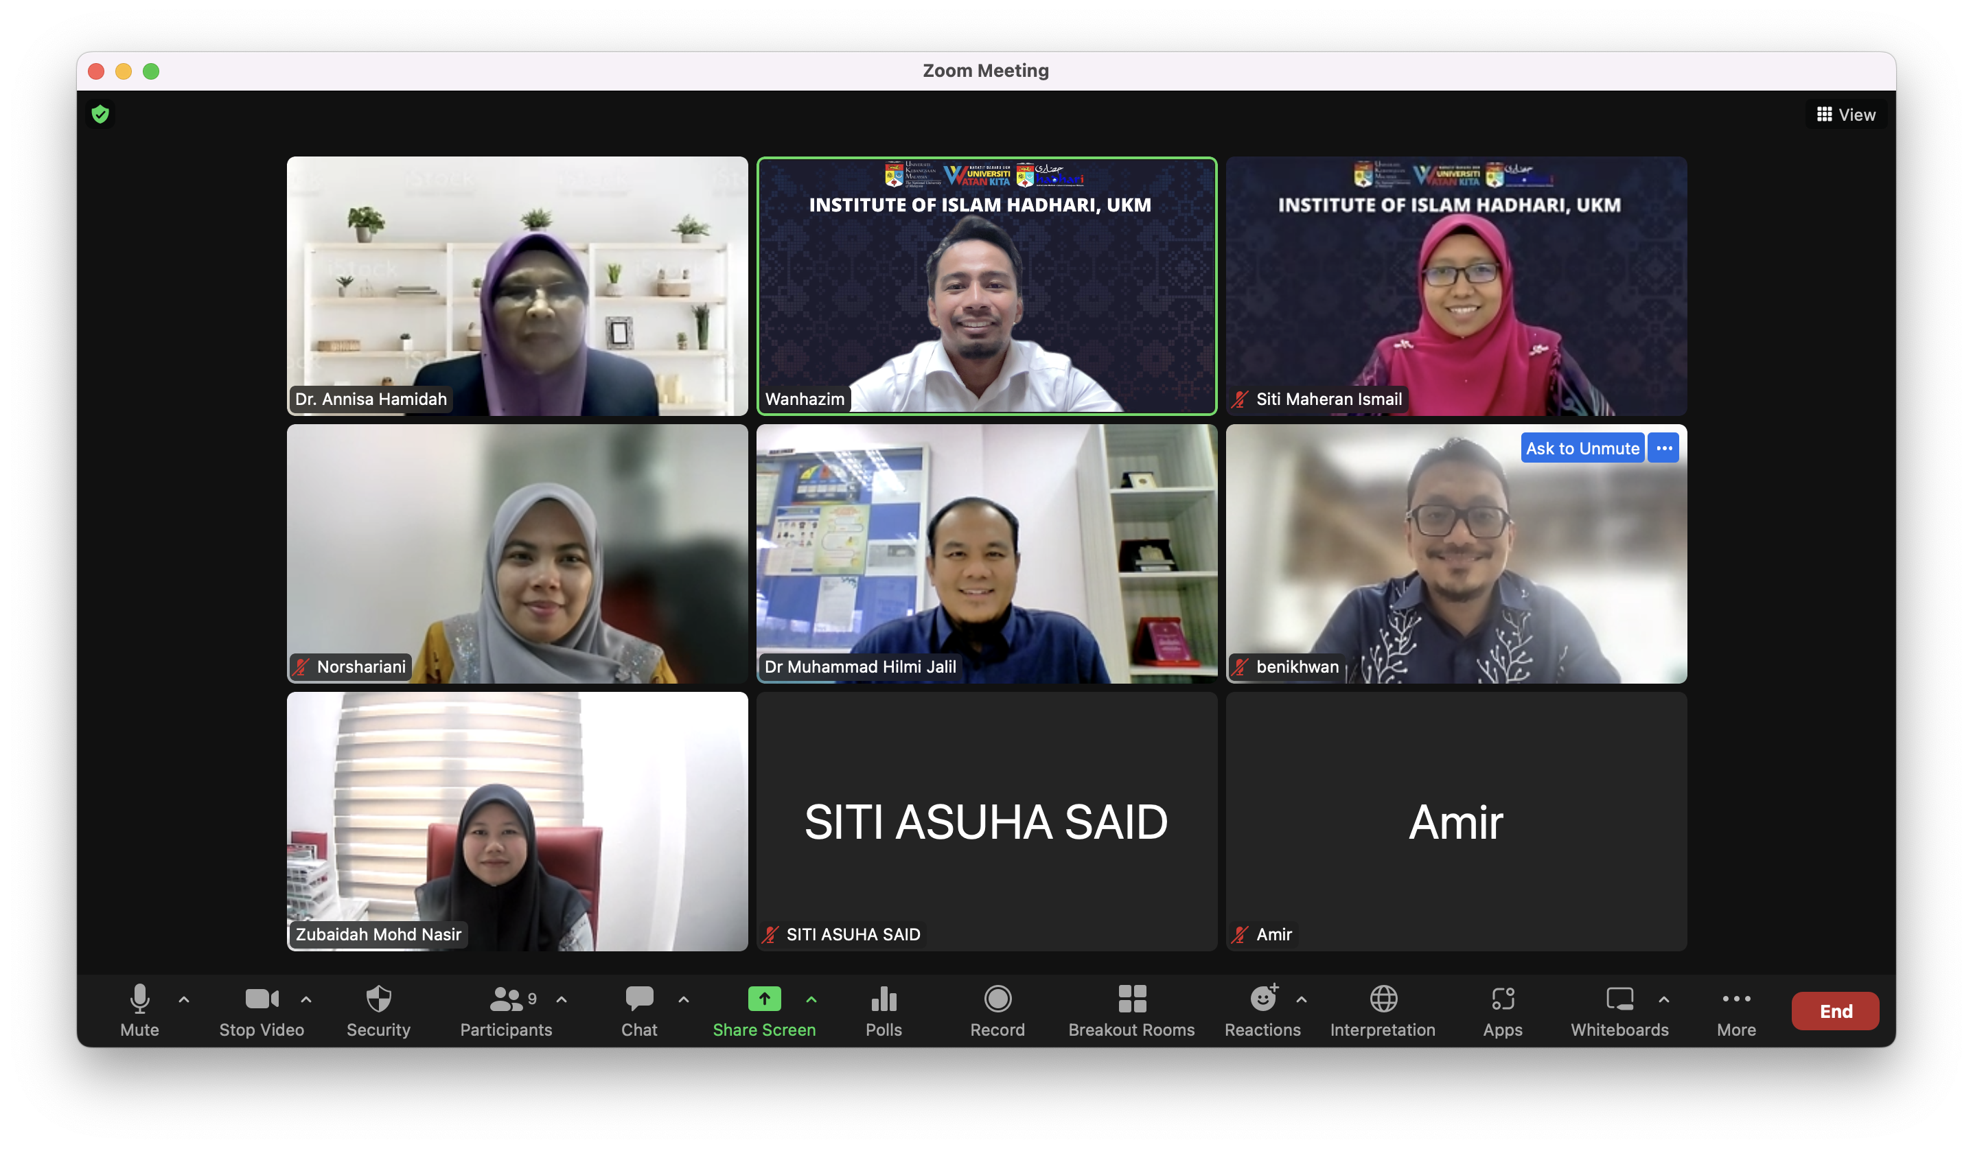
Task: Expand audio options arrow beside Mute
Action: click(x=184, y=999)
